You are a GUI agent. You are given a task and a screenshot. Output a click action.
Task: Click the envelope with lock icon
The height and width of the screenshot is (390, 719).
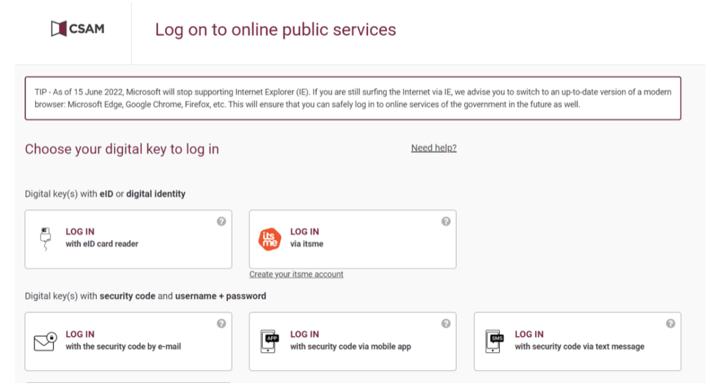point(46,342)
